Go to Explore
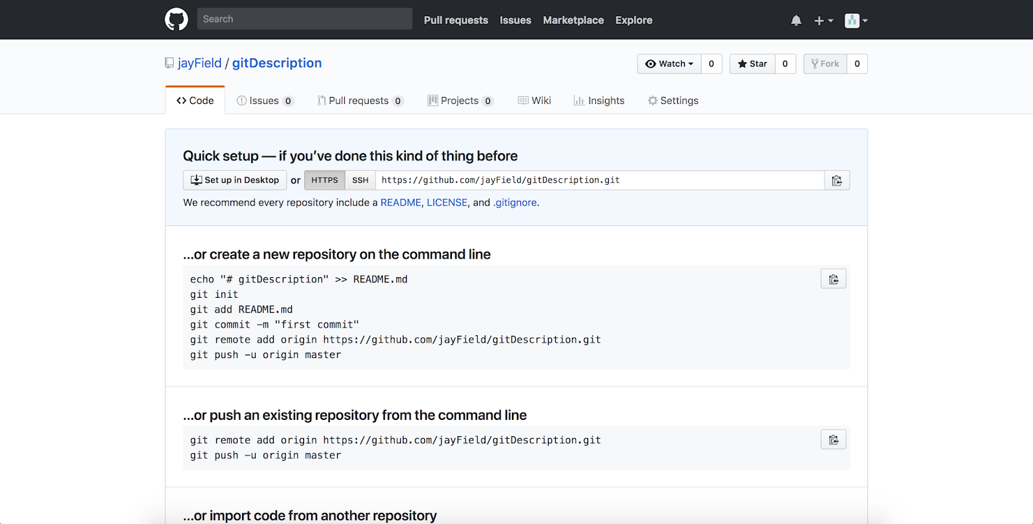The width and height of the screenshot is (1033, 524). tap(633, 20)
